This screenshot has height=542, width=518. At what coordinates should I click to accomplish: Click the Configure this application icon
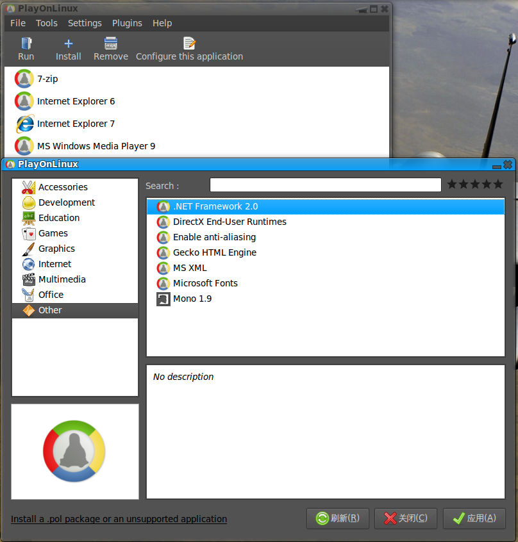[189, 44]
